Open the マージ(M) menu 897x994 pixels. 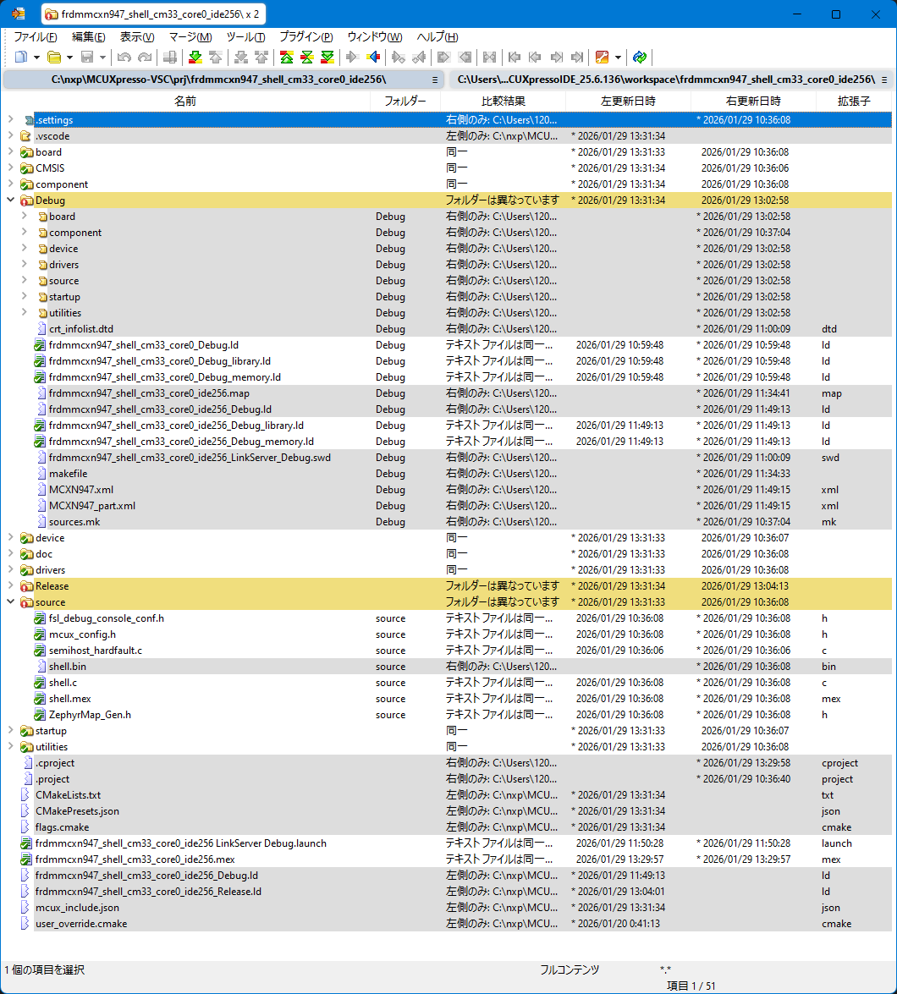(190, 37)
